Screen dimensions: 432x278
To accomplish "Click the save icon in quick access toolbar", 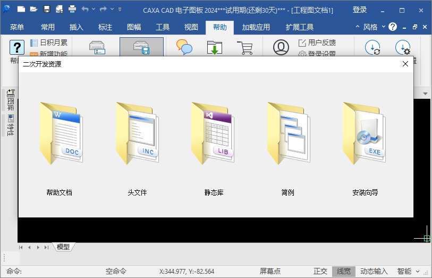I will 47,9.
